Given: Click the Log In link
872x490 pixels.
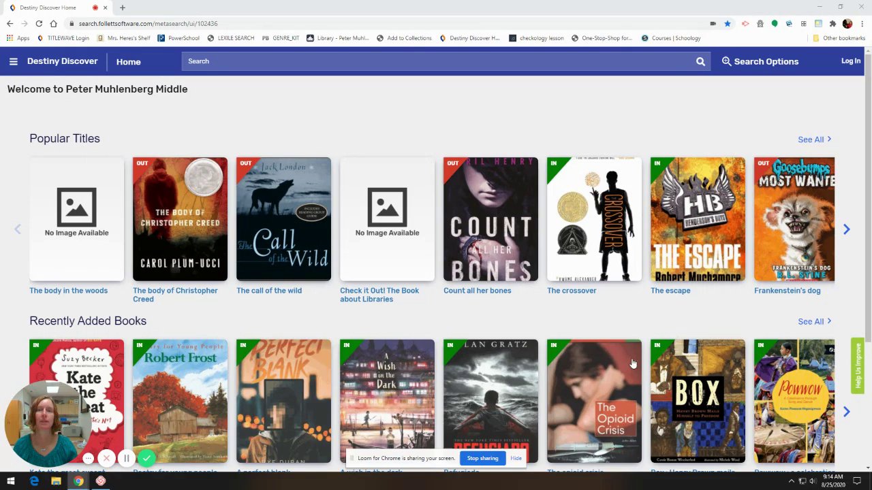Looking at the screenshot, I should pos(851,61).
